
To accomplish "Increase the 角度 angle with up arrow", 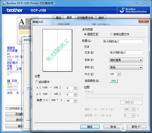I will click(75, 100).
